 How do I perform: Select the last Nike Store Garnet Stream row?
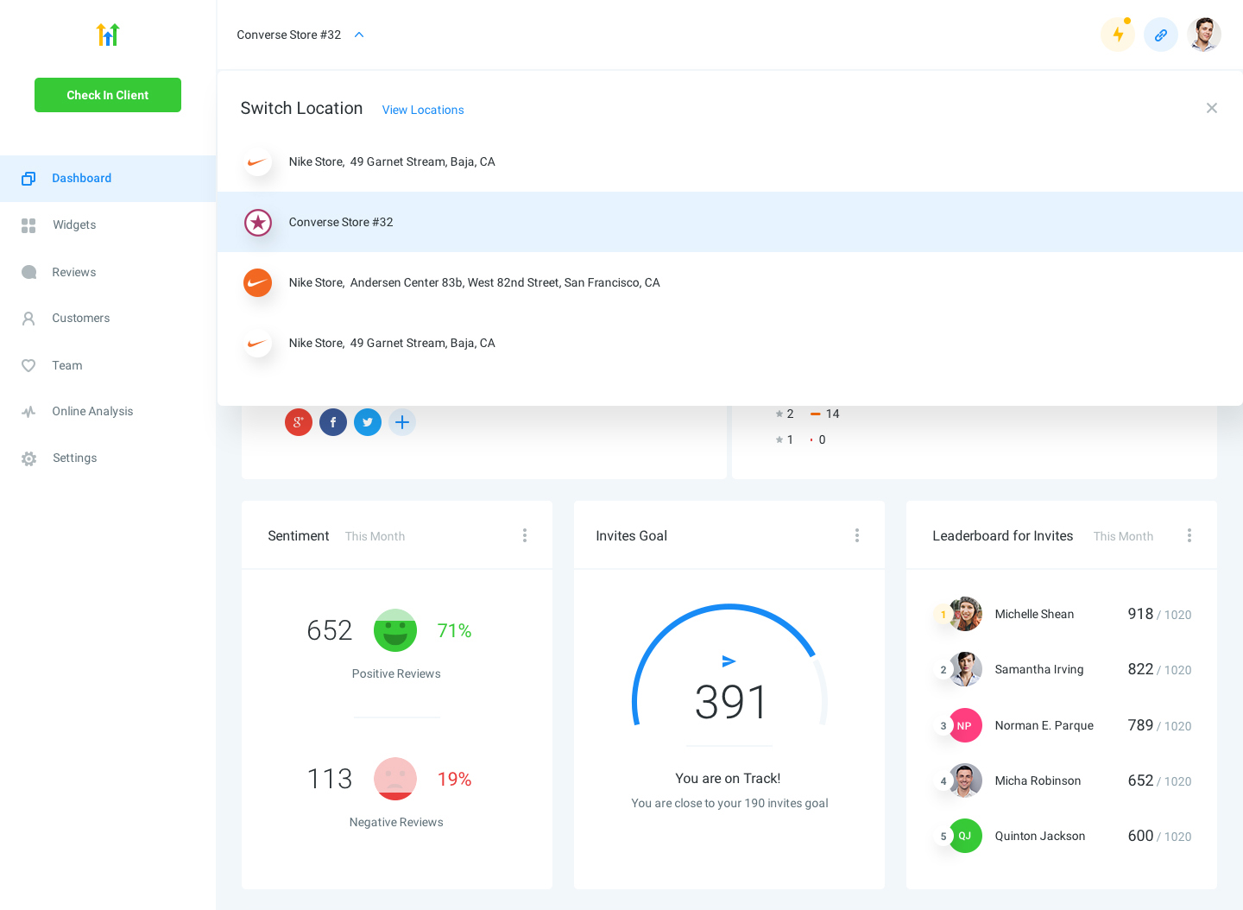click(730, 343)
